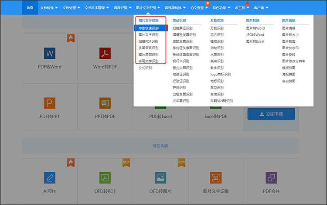
Task: Open 车牌识别 from the menu
Action: coord(217,94)
